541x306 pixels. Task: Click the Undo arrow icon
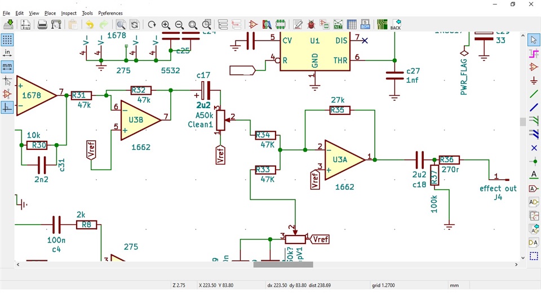coord(90,24)
